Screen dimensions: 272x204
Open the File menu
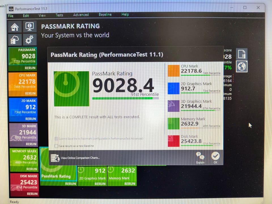click(x=10, y=16)
